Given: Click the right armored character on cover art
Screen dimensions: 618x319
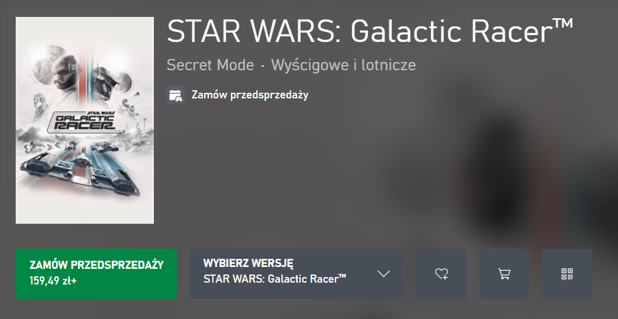Looking at the screenshot, I should [104, 82].
